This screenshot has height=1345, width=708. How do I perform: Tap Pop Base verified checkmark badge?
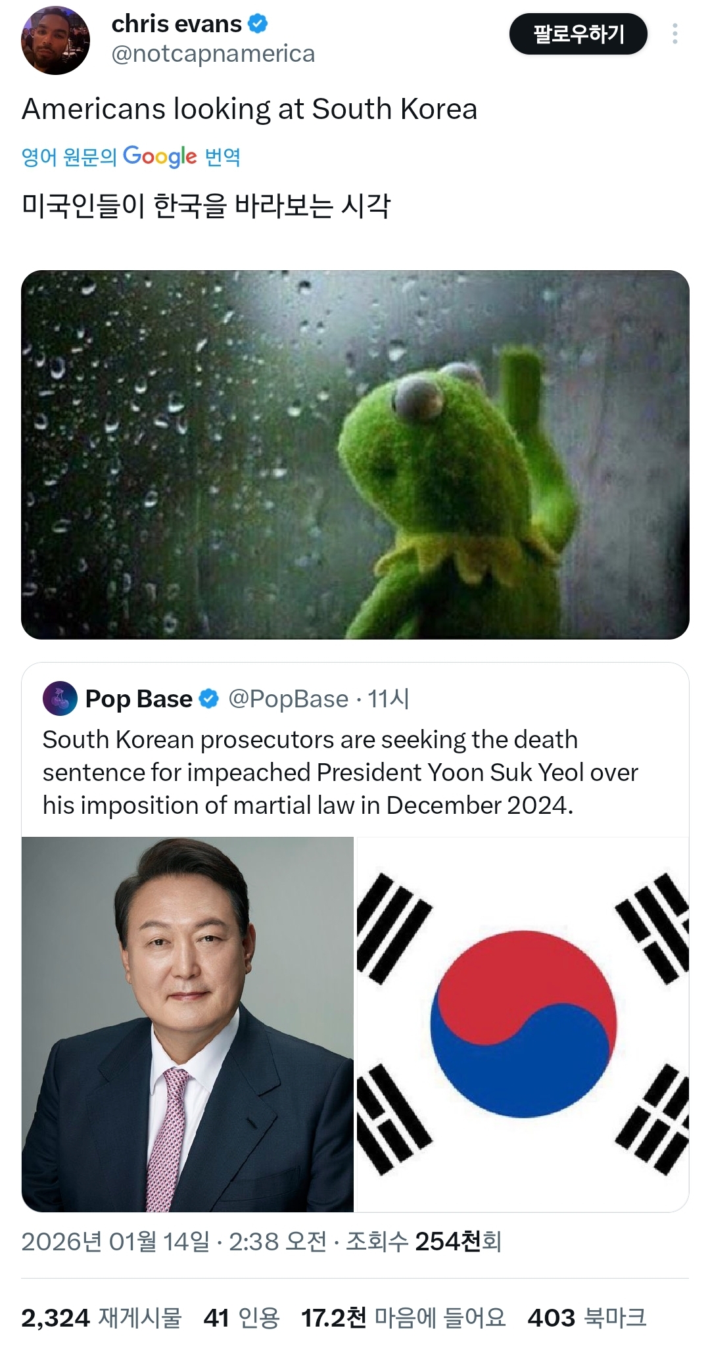point(208,699)
